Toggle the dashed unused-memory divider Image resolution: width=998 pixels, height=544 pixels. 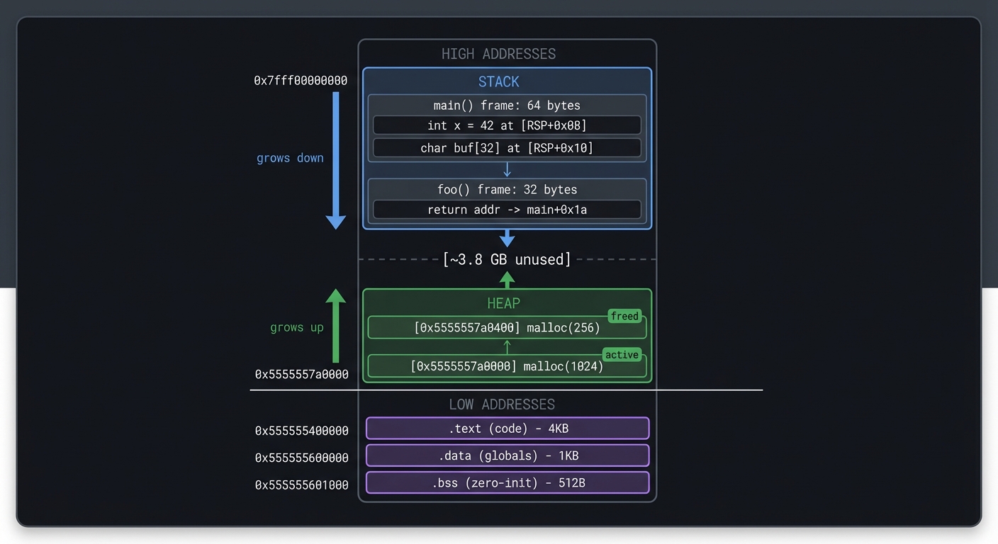point(507,259)
